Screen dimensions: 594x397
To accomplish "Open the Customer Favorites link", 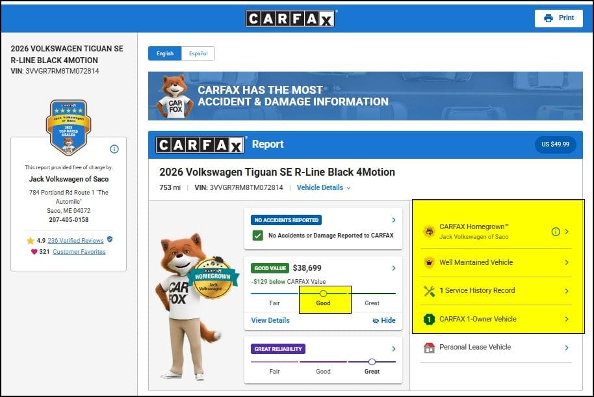I will tap(79, 252).
